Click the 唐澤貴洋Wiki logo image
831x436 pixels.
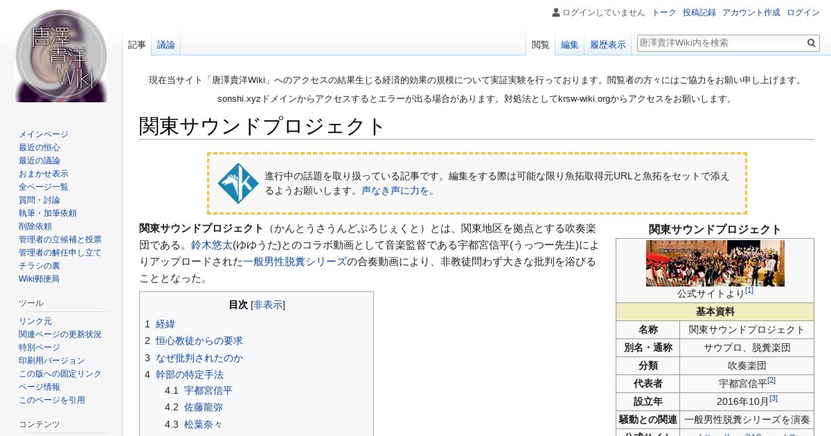[61, 55]
